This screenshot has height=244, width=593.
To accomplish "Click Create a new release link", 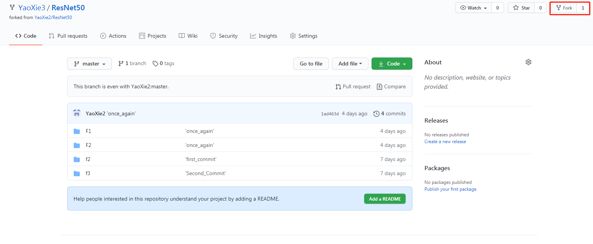I will coord(445,142).
